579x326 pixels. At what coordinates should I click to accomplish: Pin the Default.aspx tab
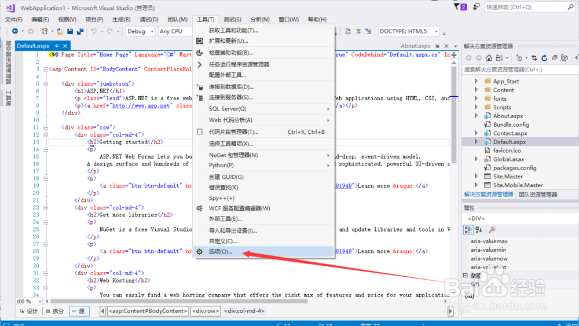tap(57, 46)
